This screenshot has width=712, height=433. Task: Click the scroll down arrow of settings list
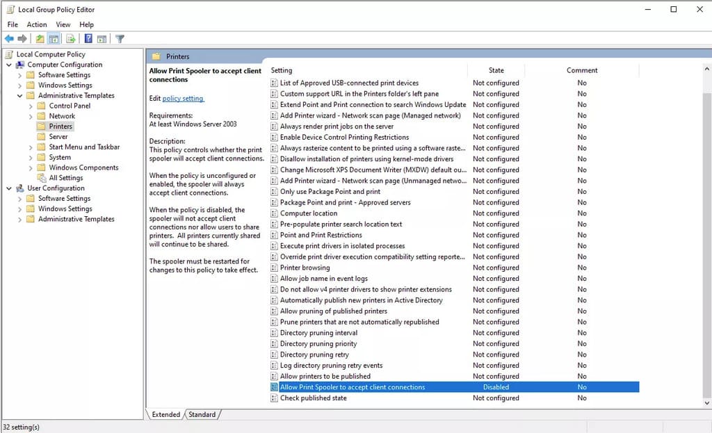click(706, 402)
